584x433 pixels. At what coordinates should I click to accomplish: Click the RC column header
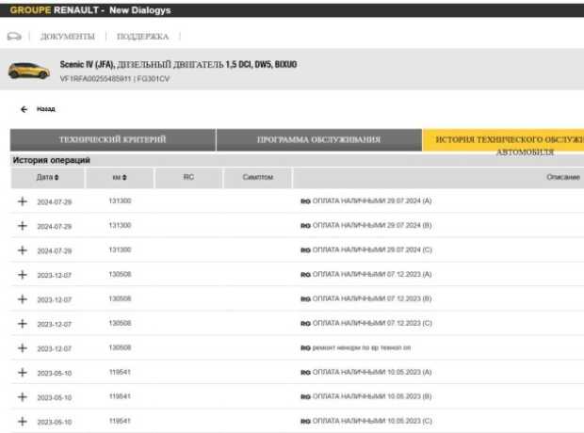(x=188, y=177)
